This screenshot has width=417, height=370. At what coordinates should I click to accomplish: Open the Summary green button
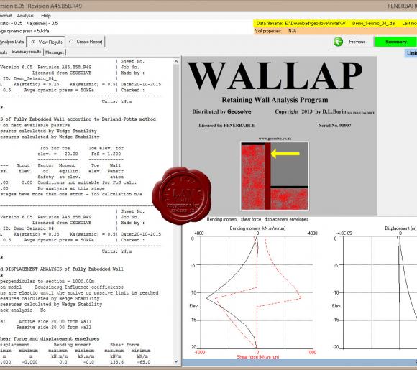(395, 42)
